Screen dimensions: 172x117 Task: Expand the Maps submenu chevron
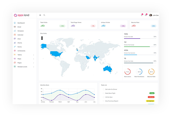tap(34, 59)
